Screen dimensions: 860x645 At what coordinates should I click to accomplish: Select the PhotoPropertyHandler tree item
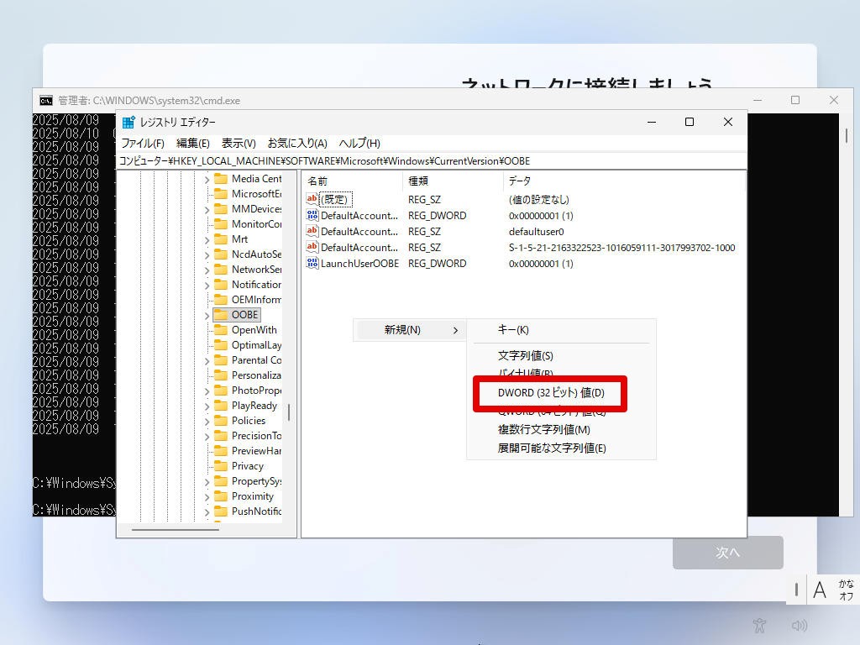point(256,390)
